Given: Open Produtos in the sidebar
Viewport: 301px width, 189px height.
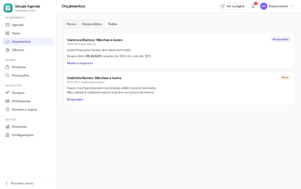Looking at the screenshot, I should (x=28, y=67).
